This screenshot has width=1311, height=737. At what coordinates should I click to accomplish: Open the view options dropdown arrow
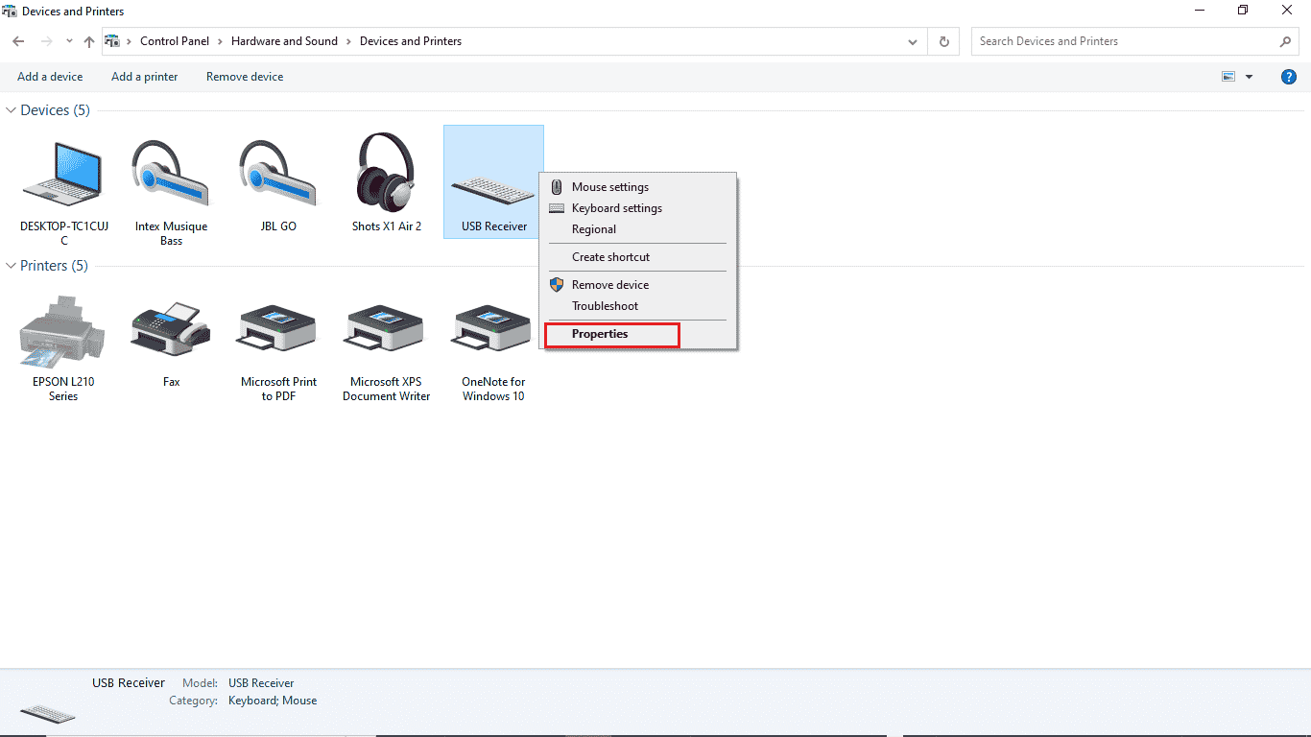pyautogui.click(x=1250, y=77)
